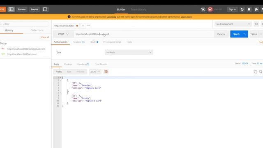Toggle the sidebar layout icon
The image size is (263, 148).
(x=11, y=9)
